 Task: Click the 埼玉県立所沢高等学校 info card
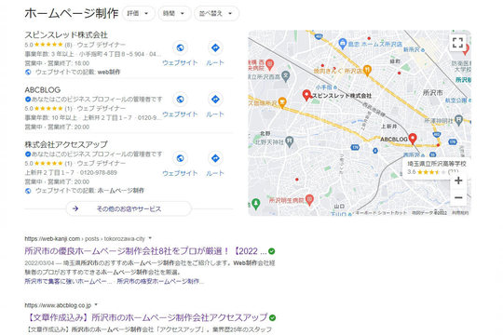point(436,167)
